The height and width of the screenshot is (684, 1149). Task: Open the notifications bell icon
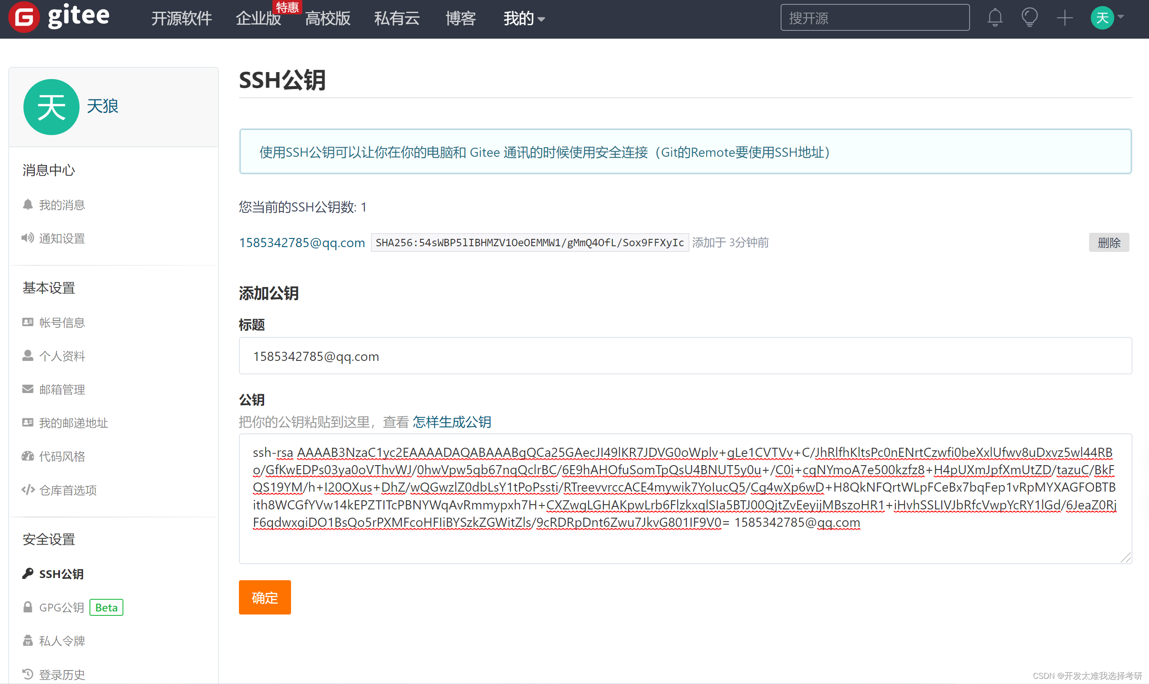tap(995, 17)
